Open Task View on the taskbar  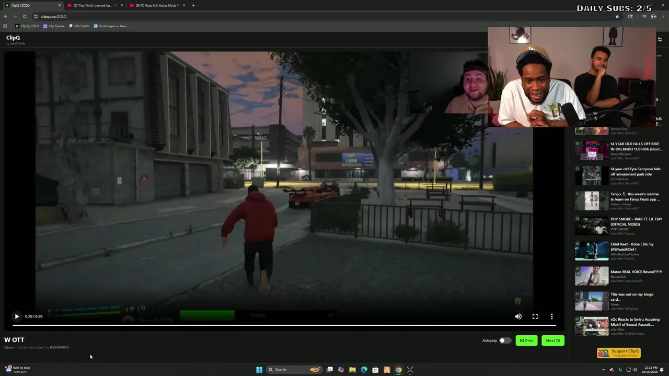[x=330, y=370]
